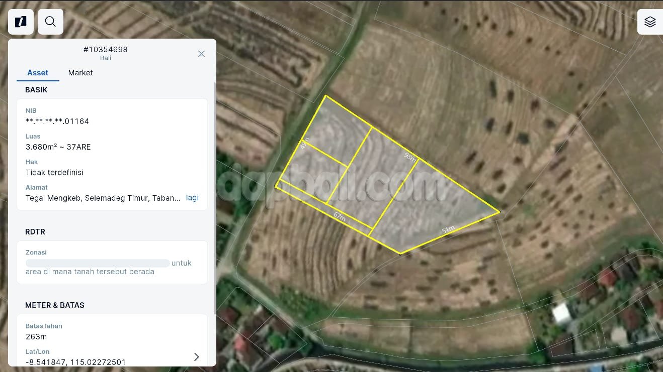This screenshot has height=372, width=663.
Task: Click the Lat/Lon coordinates value
Action: 75,362
